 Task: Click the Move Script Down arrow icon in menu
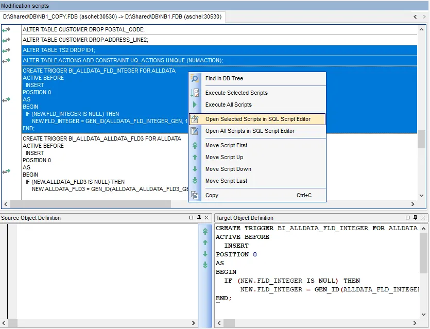[x=195, y=169]
